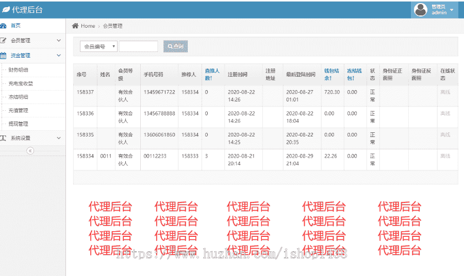Click the text icon beside 系统设置
Screen dimensions: 464x276
[x=4, y=138]
